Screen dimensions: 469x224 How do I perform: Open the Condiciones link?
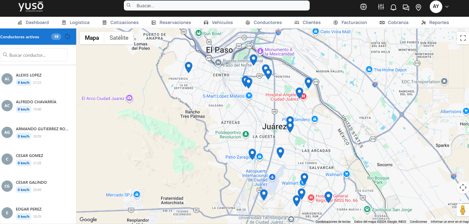(418, 221)
